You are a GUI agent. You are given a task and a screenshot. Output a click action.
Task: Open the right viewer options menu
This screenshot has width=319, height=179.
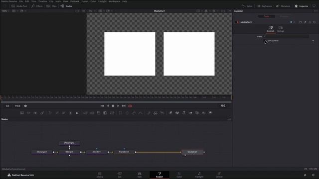(x=229, y=11)
